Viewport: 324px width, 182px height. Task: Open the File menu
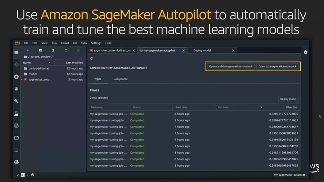[26, 43]
